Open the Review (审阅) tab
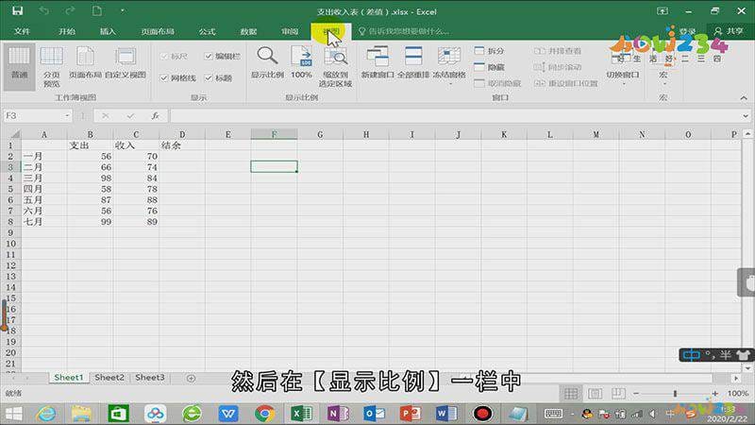Viewport: 755px width, 425px height. pyautogui.click(x=290, y=31)
